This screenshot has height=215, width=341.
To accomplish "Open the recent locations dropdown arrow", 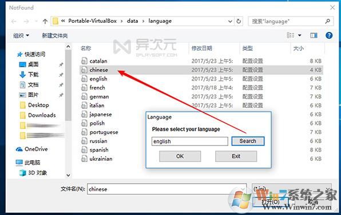I will click(36, 21).
